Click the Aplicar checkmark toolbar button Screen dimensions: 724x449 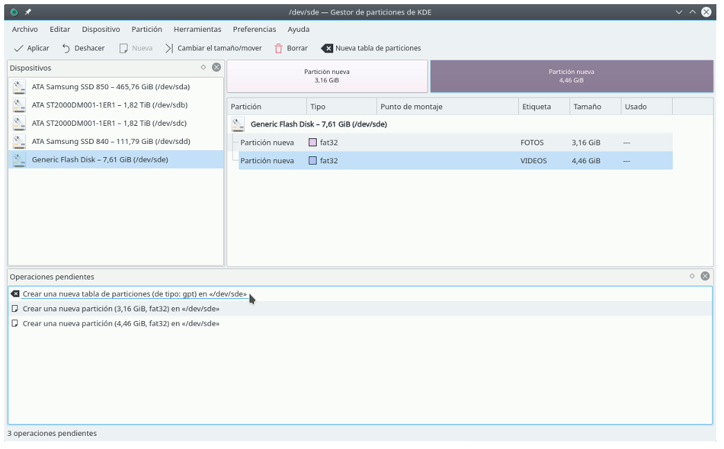click(x=32, y=48)
